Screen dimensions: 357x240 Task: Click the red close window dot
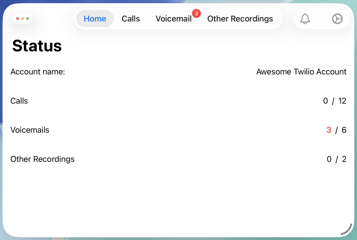pyautogui.click(x=18, y=19)
